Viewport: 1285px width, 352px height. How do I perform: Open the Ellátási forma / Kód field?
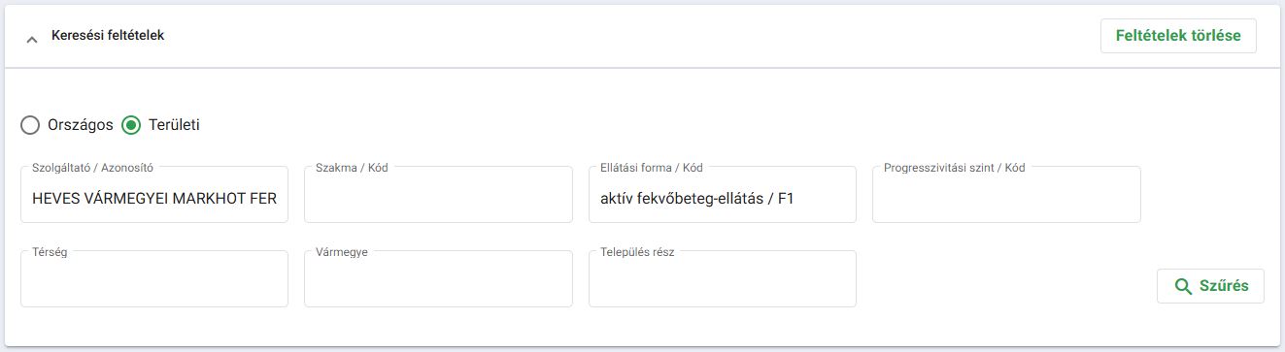[x=723, y=194]
